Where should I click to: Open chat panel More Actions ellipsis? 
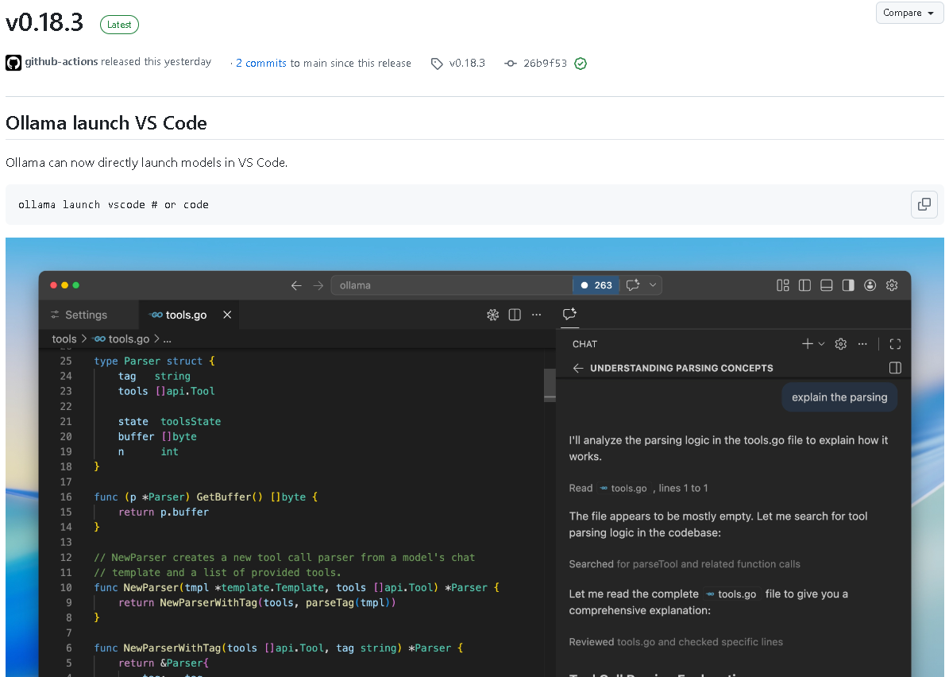pos(862,344)
